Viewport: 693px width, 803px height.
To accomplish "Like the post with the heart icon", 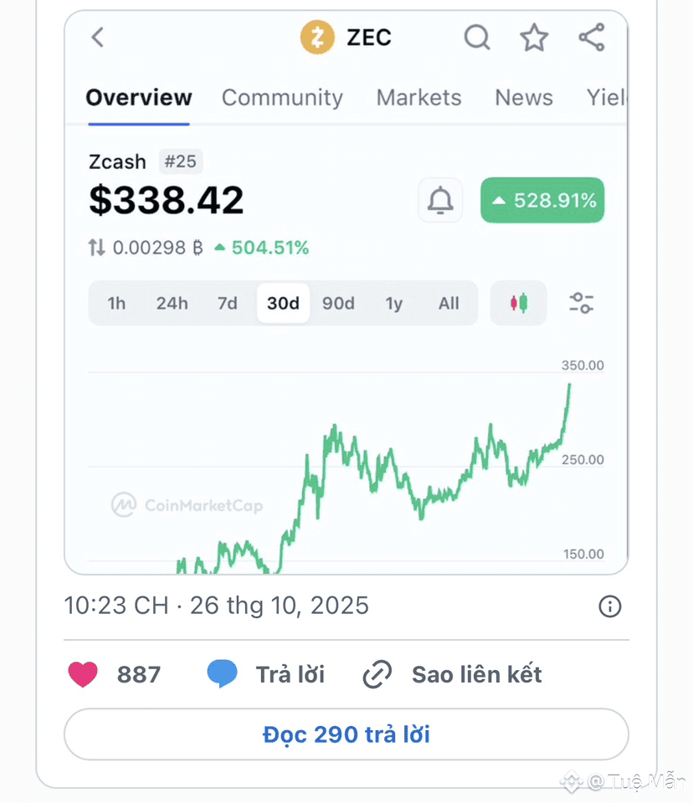I will click(x=83, y=674).
